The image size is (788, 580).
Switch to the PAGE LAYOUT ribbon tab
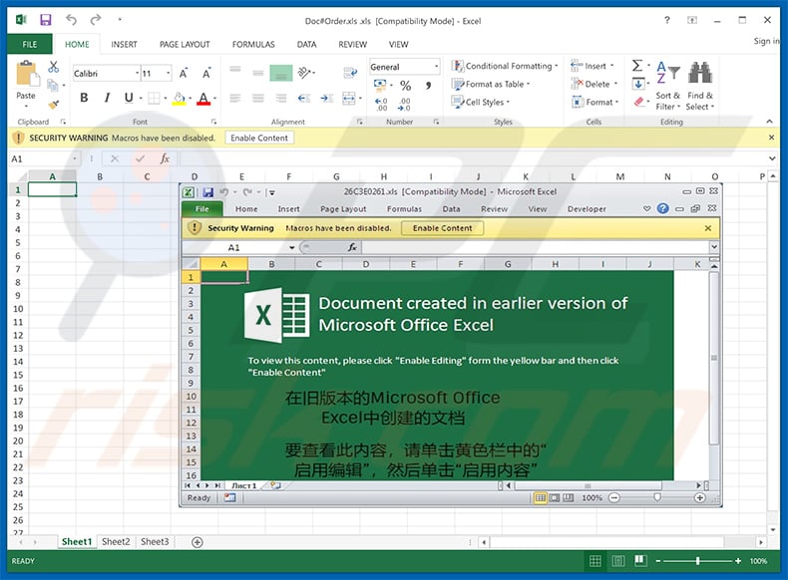point(185,44)
